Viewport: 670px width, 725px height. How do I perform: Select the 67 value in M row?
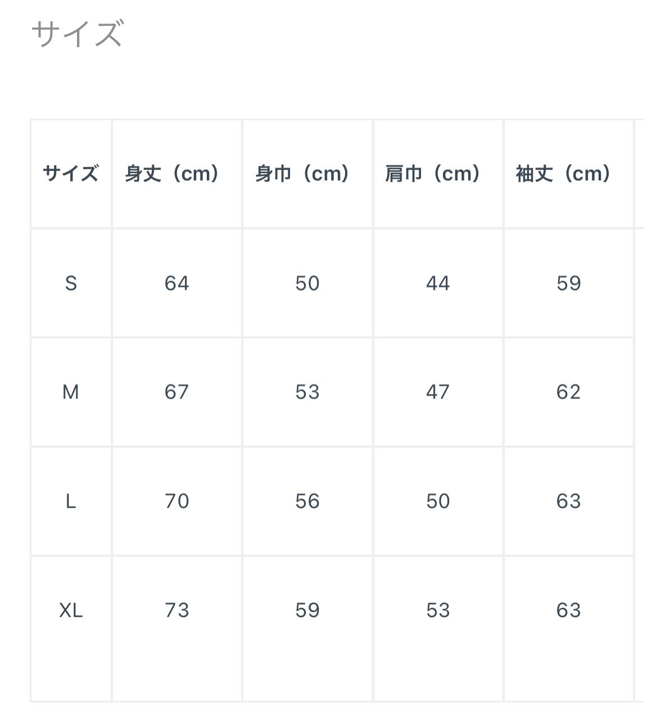(x=176, y=392)
